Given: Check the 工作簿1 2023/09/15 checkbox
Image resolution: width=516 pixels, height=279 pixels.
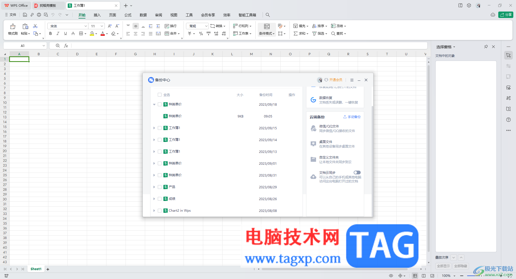Looking at the screenshot, I should 160,128.
